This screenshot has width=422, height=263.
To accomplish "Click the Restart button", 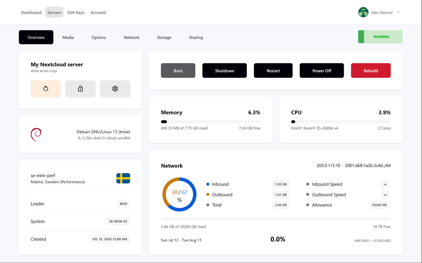I will point(273,70).
